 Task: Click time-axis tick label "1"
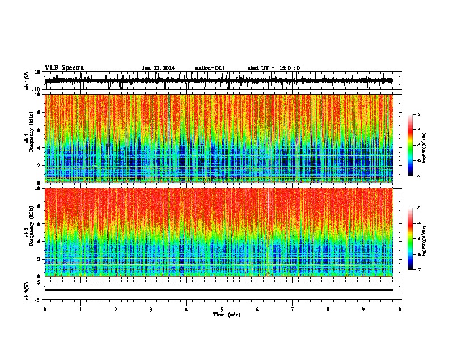(x=80, y=310)
